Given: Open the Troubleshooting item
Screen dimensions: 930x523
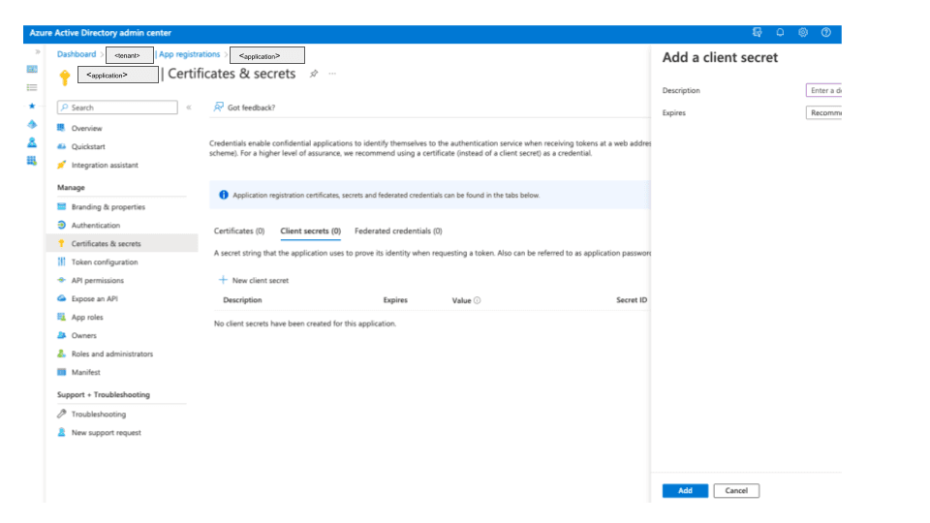Looking at the screenshot, I should [99, 414].
